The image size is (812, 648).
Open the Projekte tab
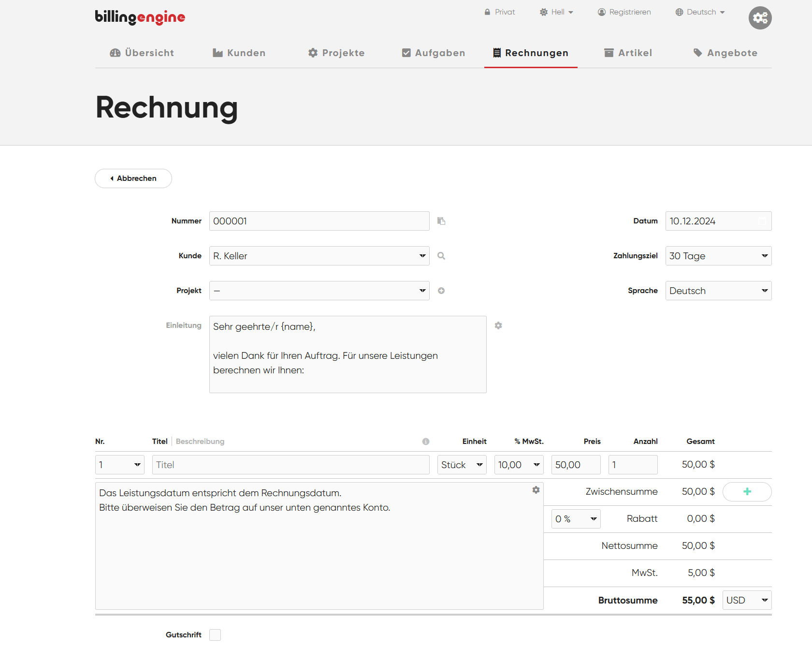(x=336, y=53)
